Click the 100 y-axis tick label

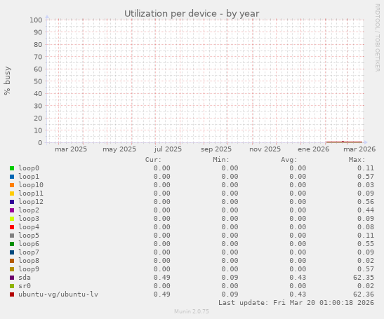36,20
